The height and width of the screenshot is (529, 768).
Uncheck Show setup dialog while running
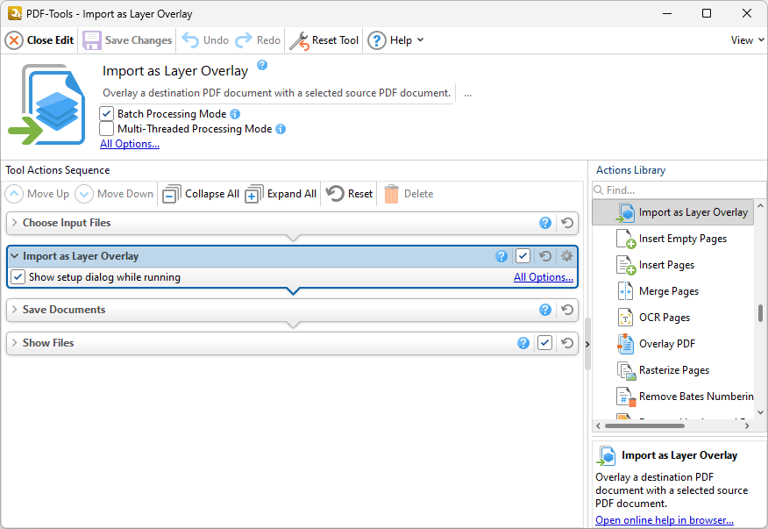click(18, 276)
